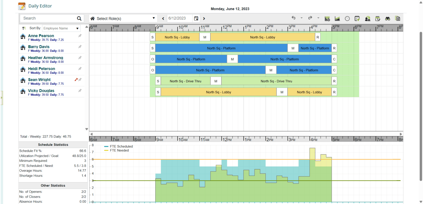The height and width of the screenshot is (204, 423).
Task: Open the Select Role(s) dropdown
Action: click(x=123, y=18)
